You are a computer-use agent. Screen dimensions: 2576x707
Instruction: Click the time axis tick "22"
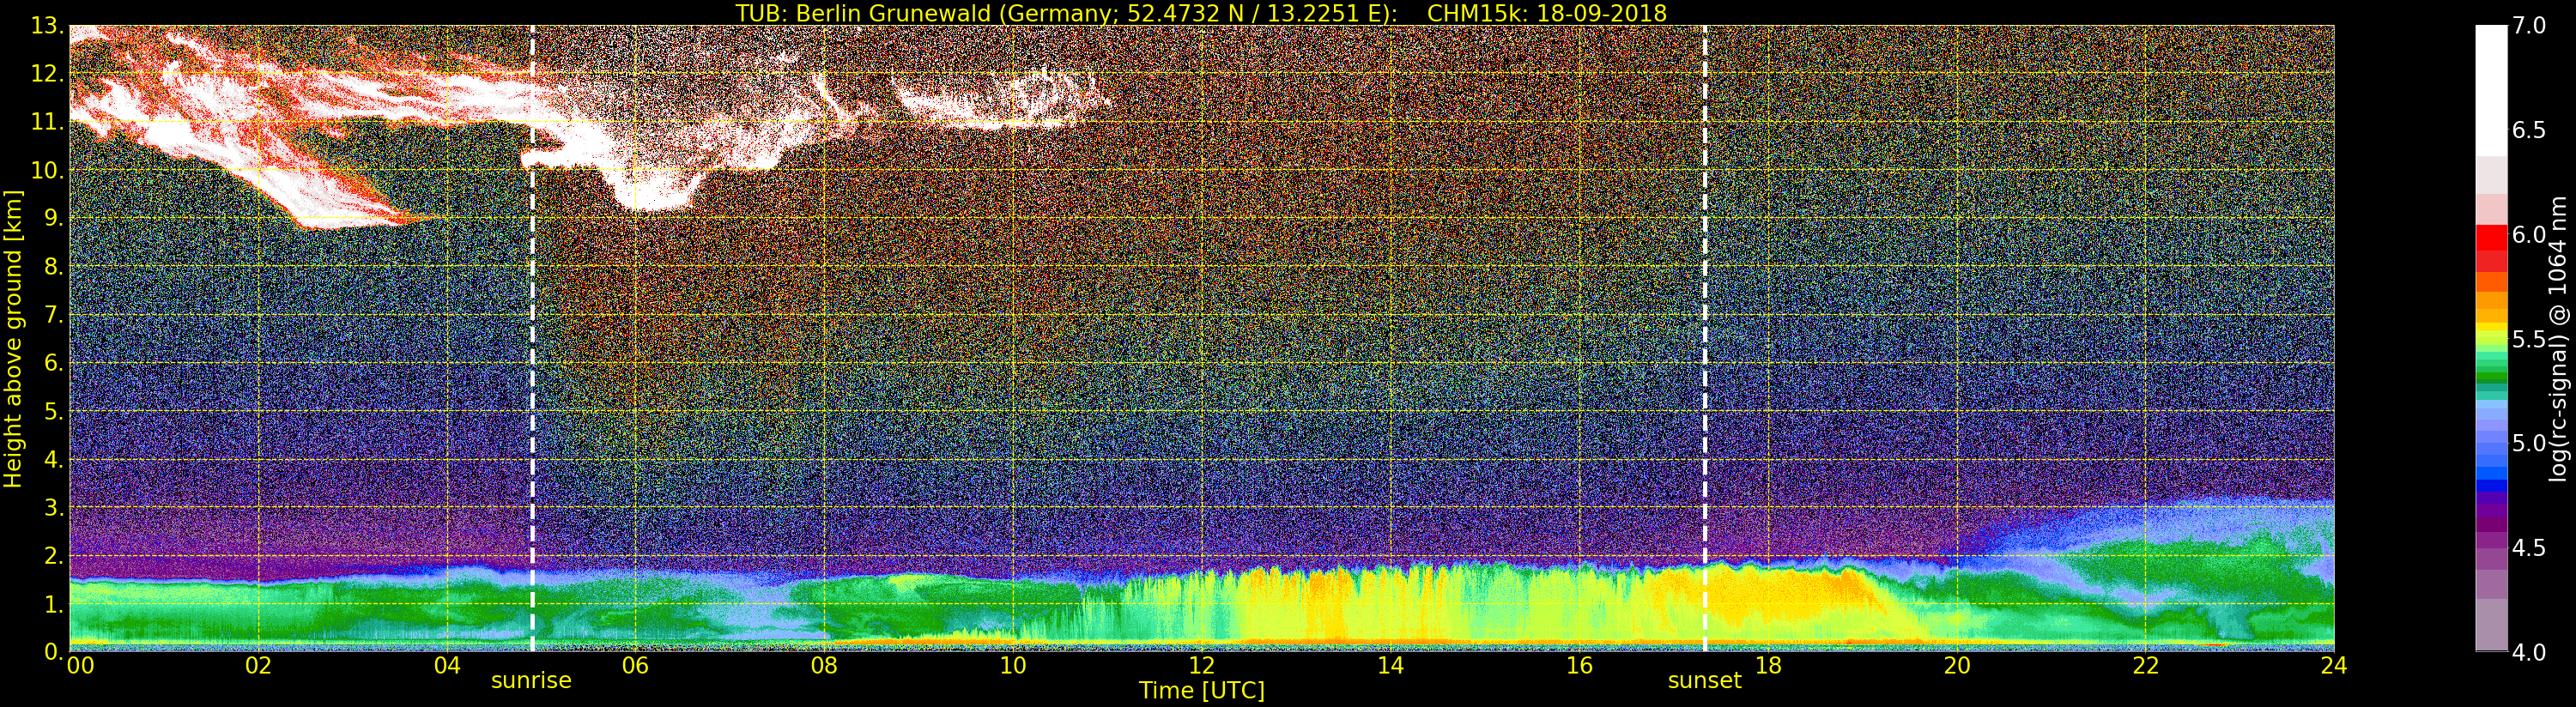(2145, 667)
